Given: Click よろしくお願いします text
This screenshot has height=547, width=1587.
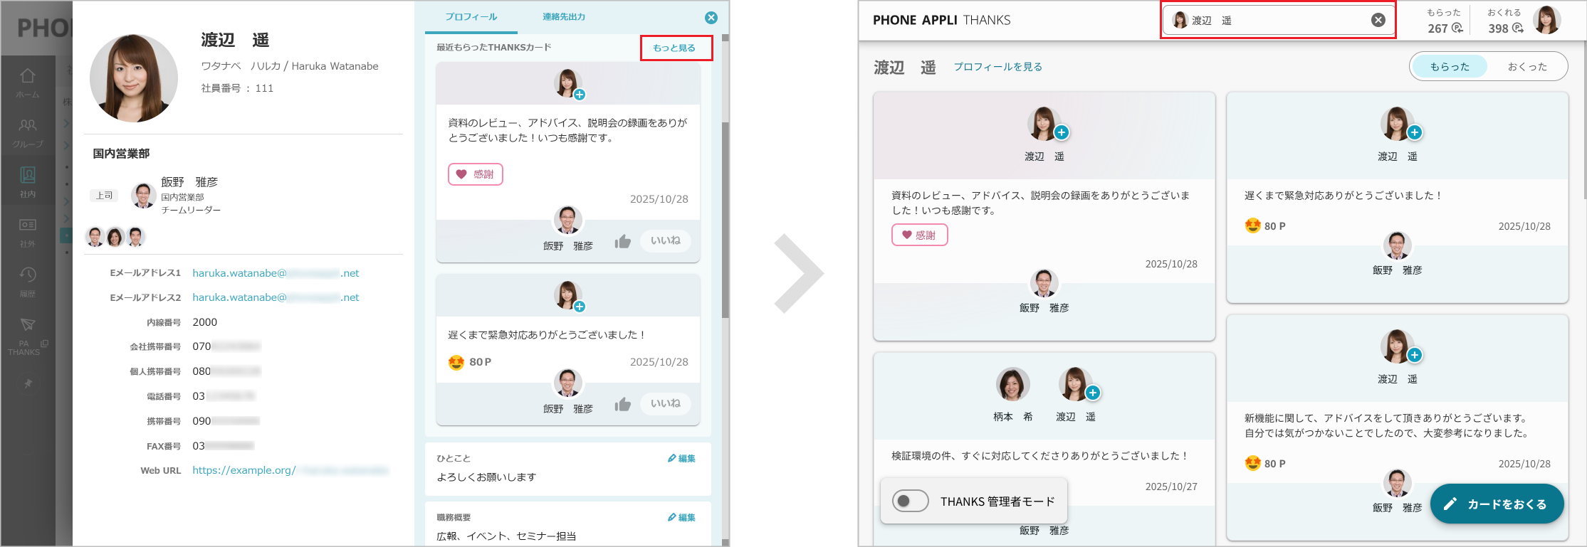Looking at the screenshot, I should (x=486, y=477).
